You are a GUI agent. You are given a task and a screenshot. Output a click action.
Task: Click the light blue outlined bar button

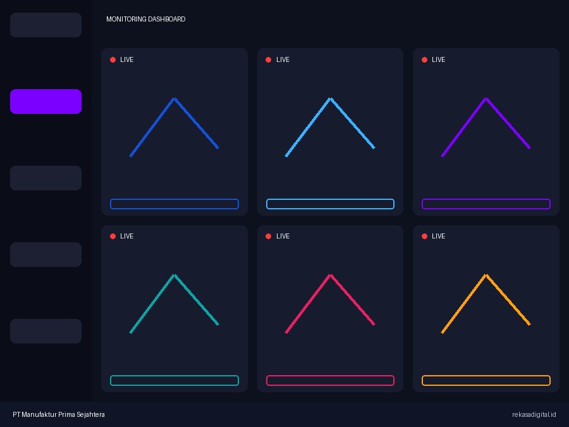[330, 204]
